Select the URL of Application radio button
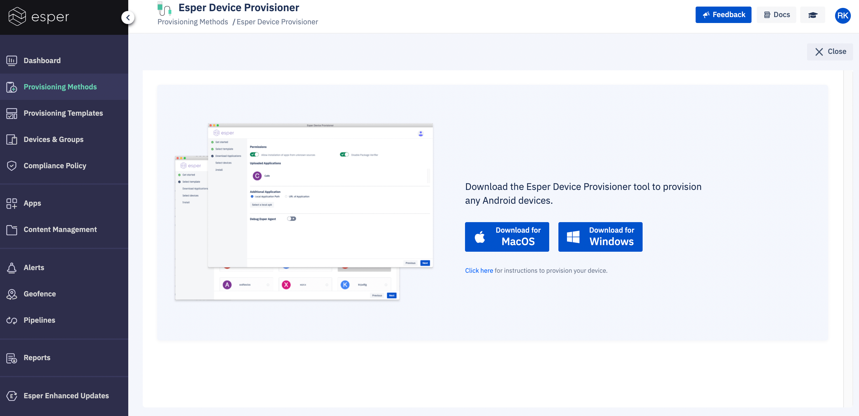 click(x=286, y=196)
